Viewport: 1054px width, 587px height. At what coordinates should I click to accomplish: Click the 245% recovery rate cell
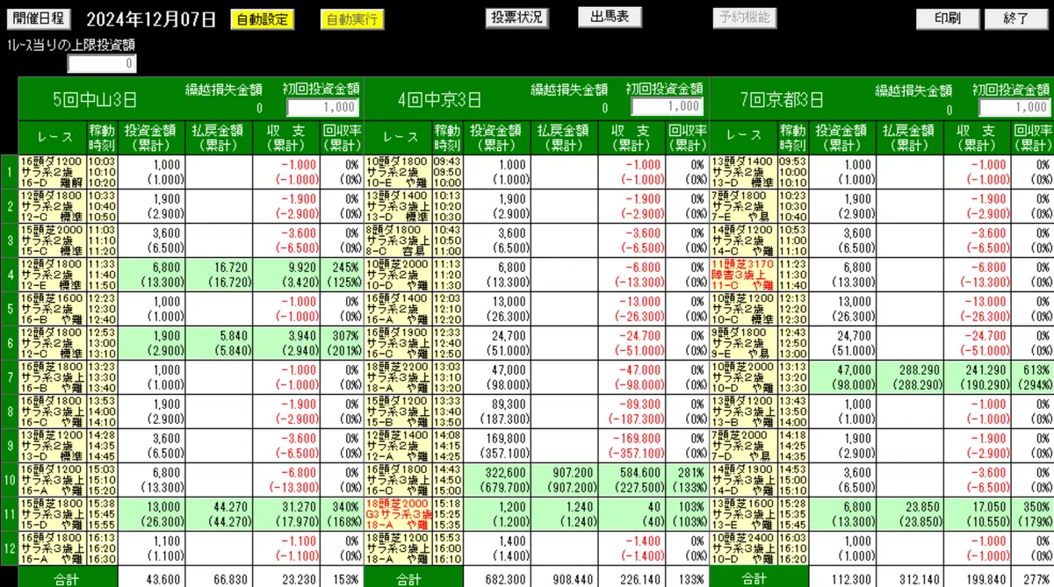[342, 274]
